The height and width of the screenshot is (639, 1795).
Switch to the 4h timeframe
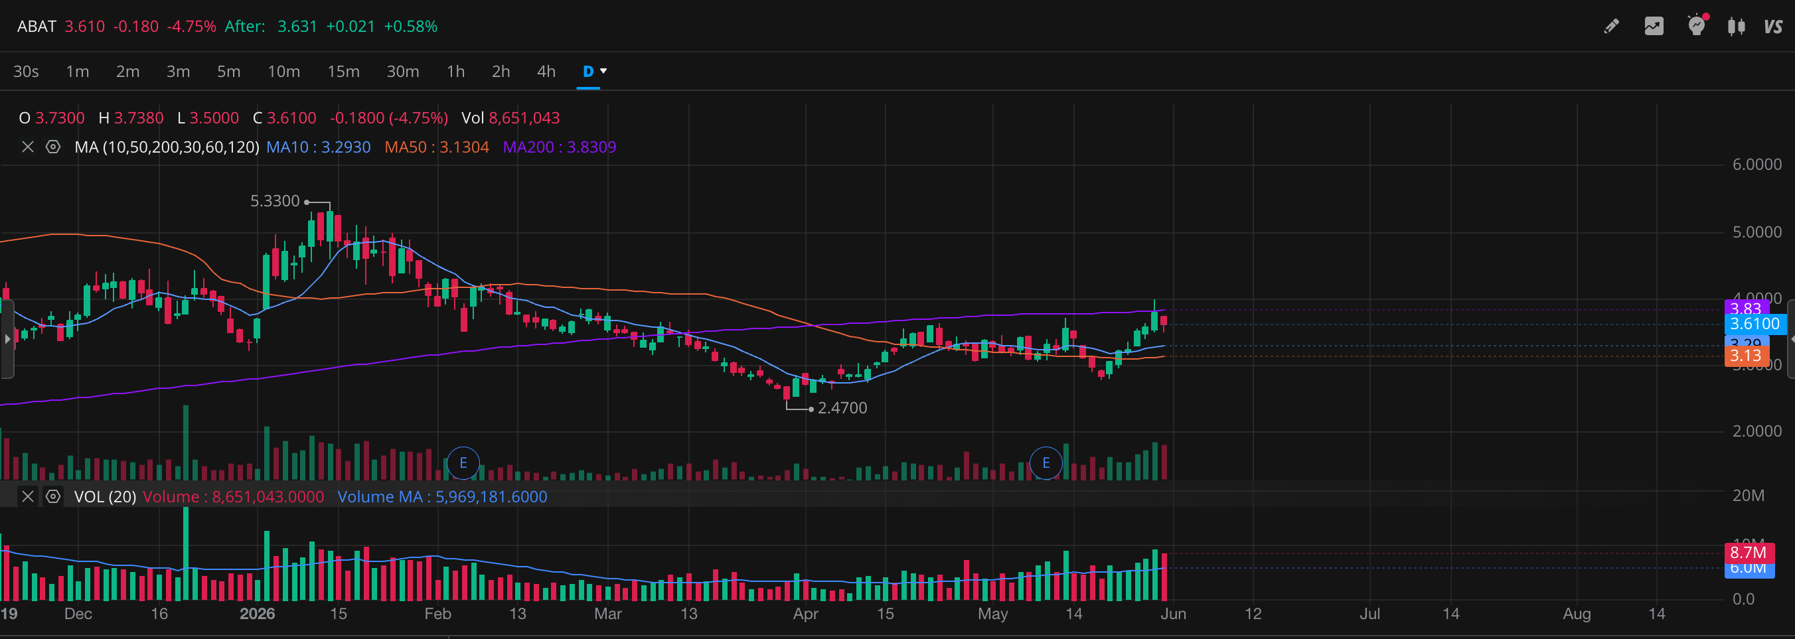click(x=546, y=71)
